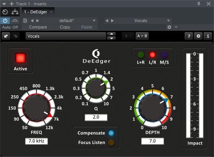Click the red FREQ pointer triangle
Image resolution: width=214 pixels, height=157 pixels.
[50, 115]
